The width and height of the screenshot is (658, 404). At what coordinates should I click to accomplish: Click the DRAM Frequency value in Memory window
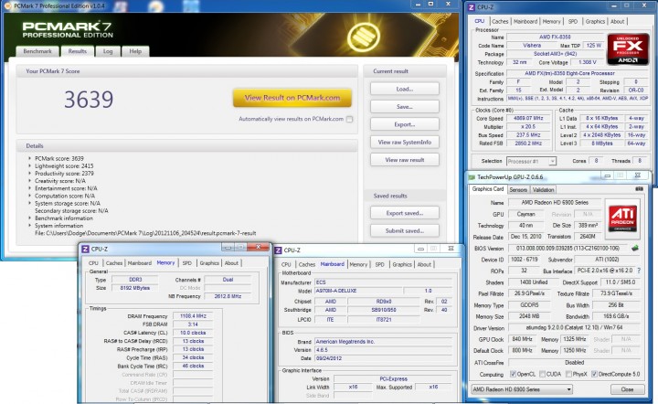[193, 316]
